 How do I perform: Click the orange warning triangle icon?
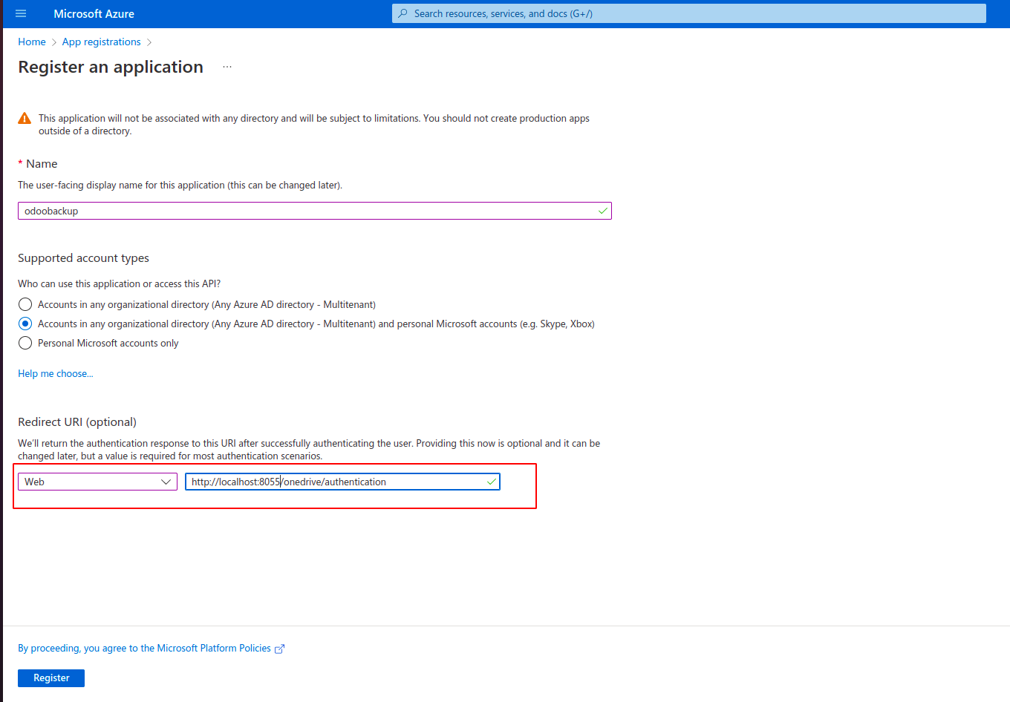(25, 119)
